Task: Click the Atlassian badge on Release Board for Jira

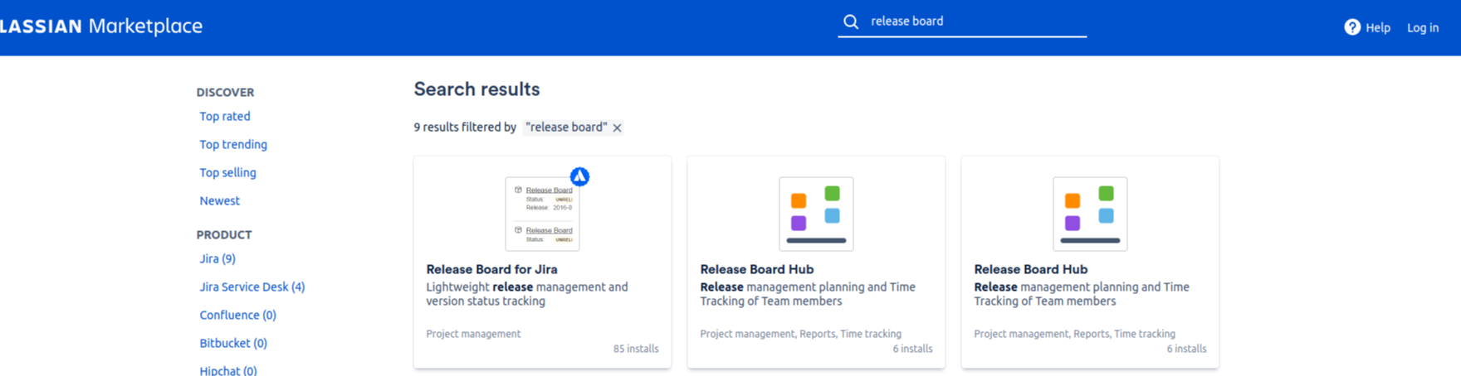Action: coord(579,176)
